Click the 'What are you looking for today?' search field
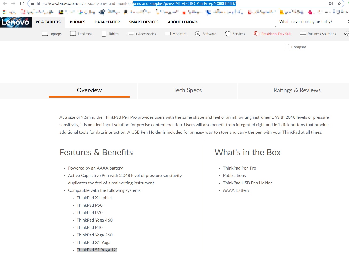 [312, 22]
